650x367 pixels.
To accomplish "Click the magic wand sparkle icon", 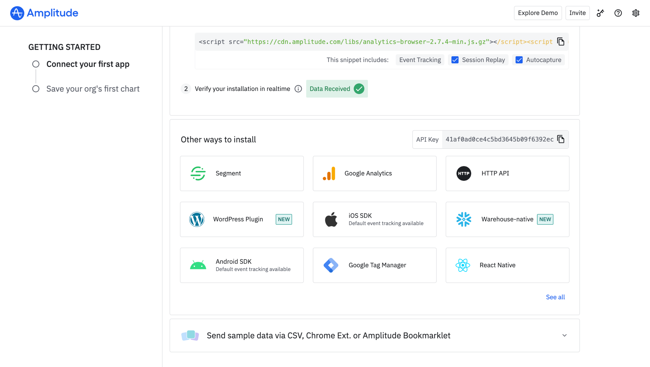I will 600,13.
